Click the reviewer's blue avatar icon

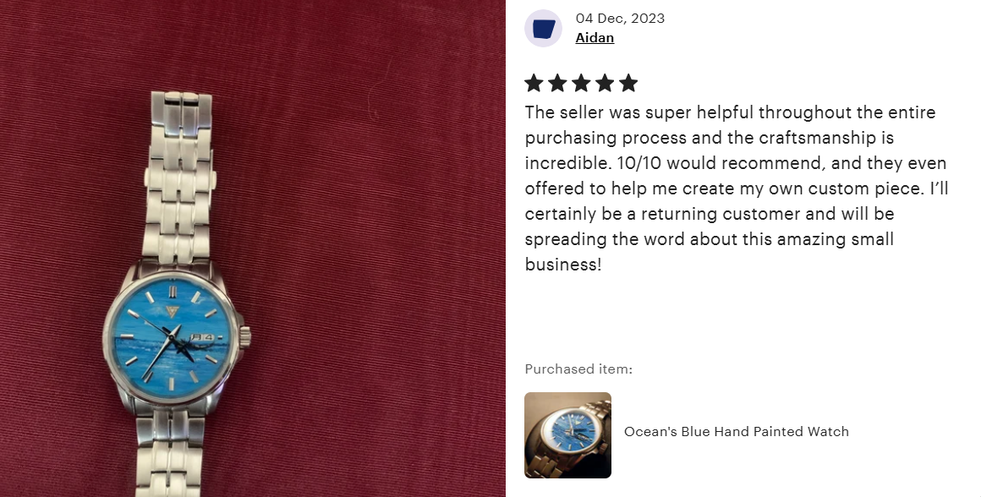543,28
